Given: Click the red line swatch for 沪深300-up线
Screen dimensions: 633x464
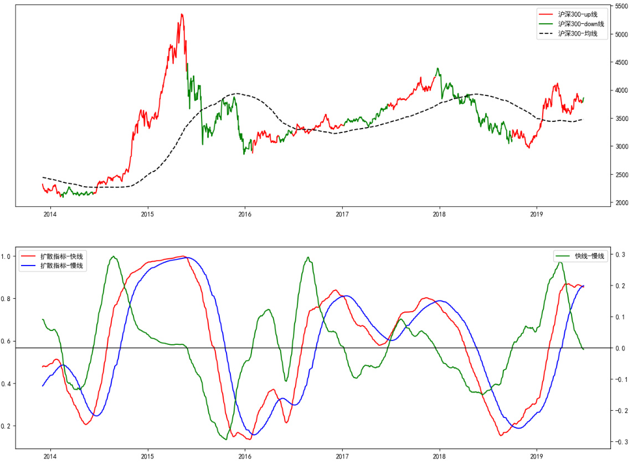Looking at the screenshot, I should click(547, 14).
